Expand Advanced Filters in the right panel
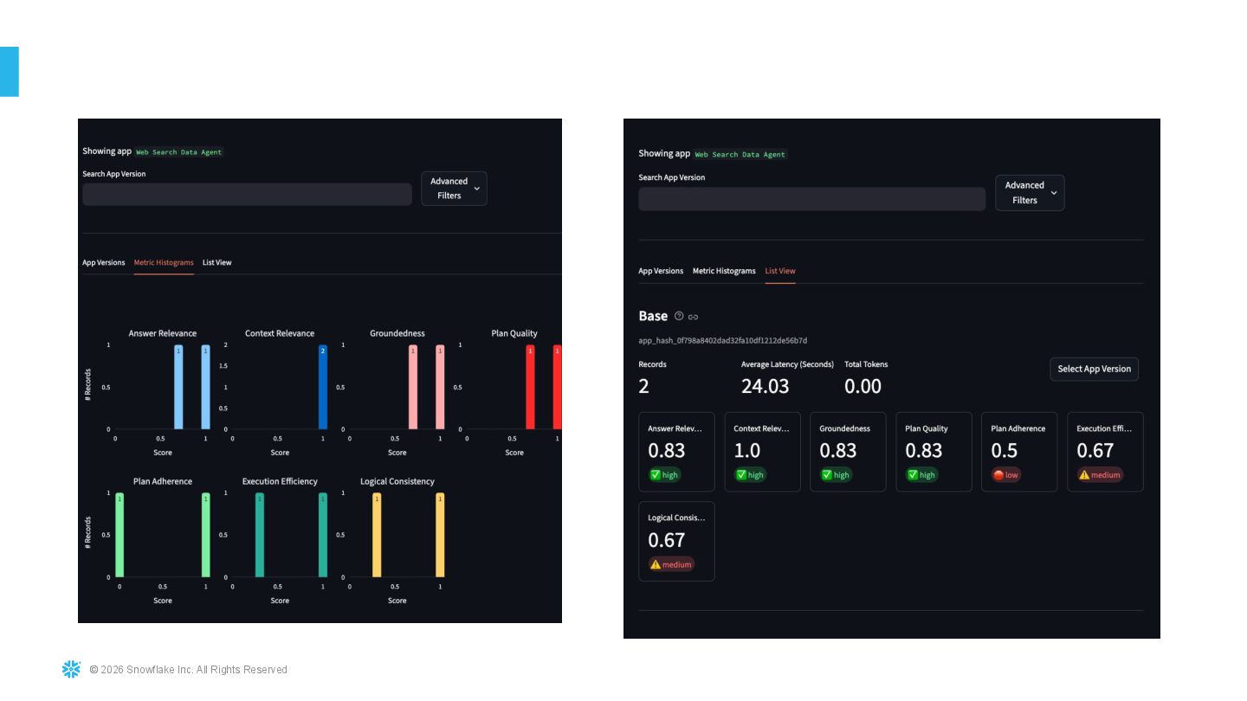The image size is (1247, 701). pyautogui.click(x=1030, y=193)
